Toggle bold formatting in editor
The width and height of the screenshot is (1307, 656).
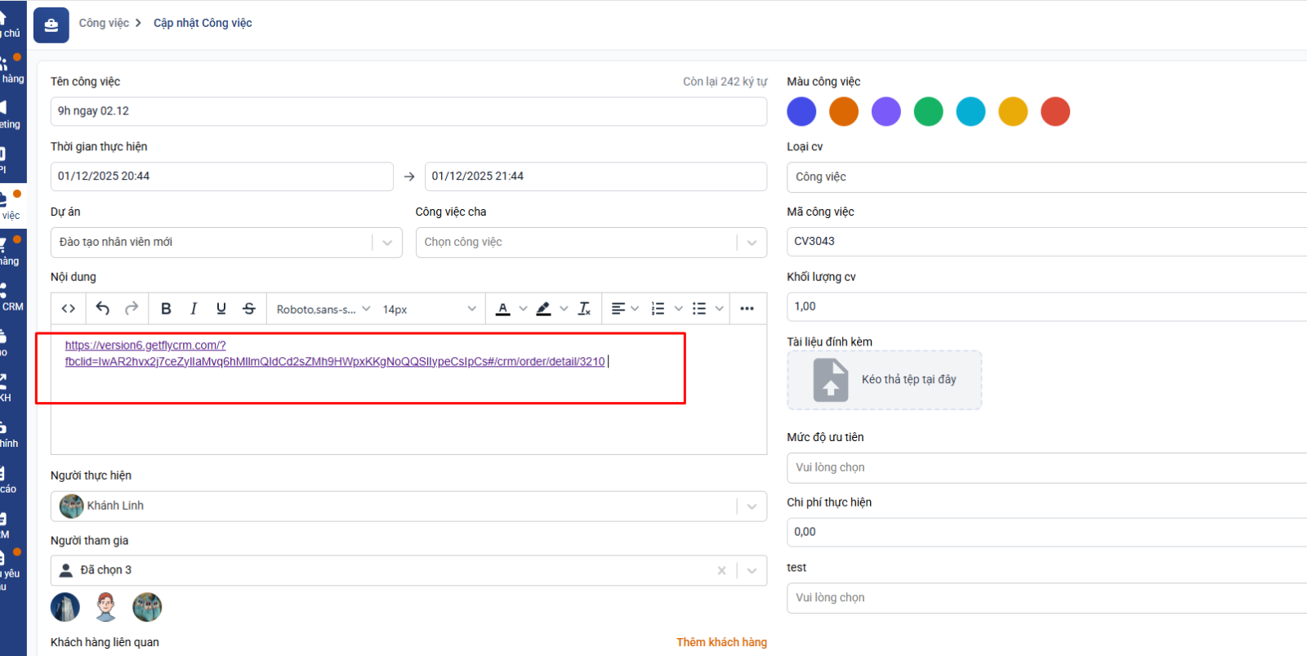[x=166, y=309]
